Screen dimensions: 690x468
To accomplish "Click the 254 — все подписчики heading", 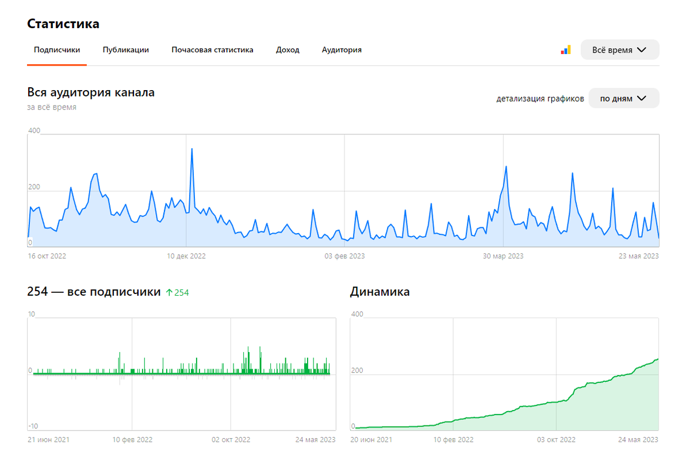I will [94, 292].
